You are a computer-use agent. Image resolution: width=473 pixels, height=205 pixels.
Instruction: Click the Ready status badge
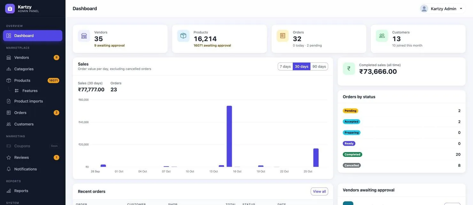click(x=349, y=143)
